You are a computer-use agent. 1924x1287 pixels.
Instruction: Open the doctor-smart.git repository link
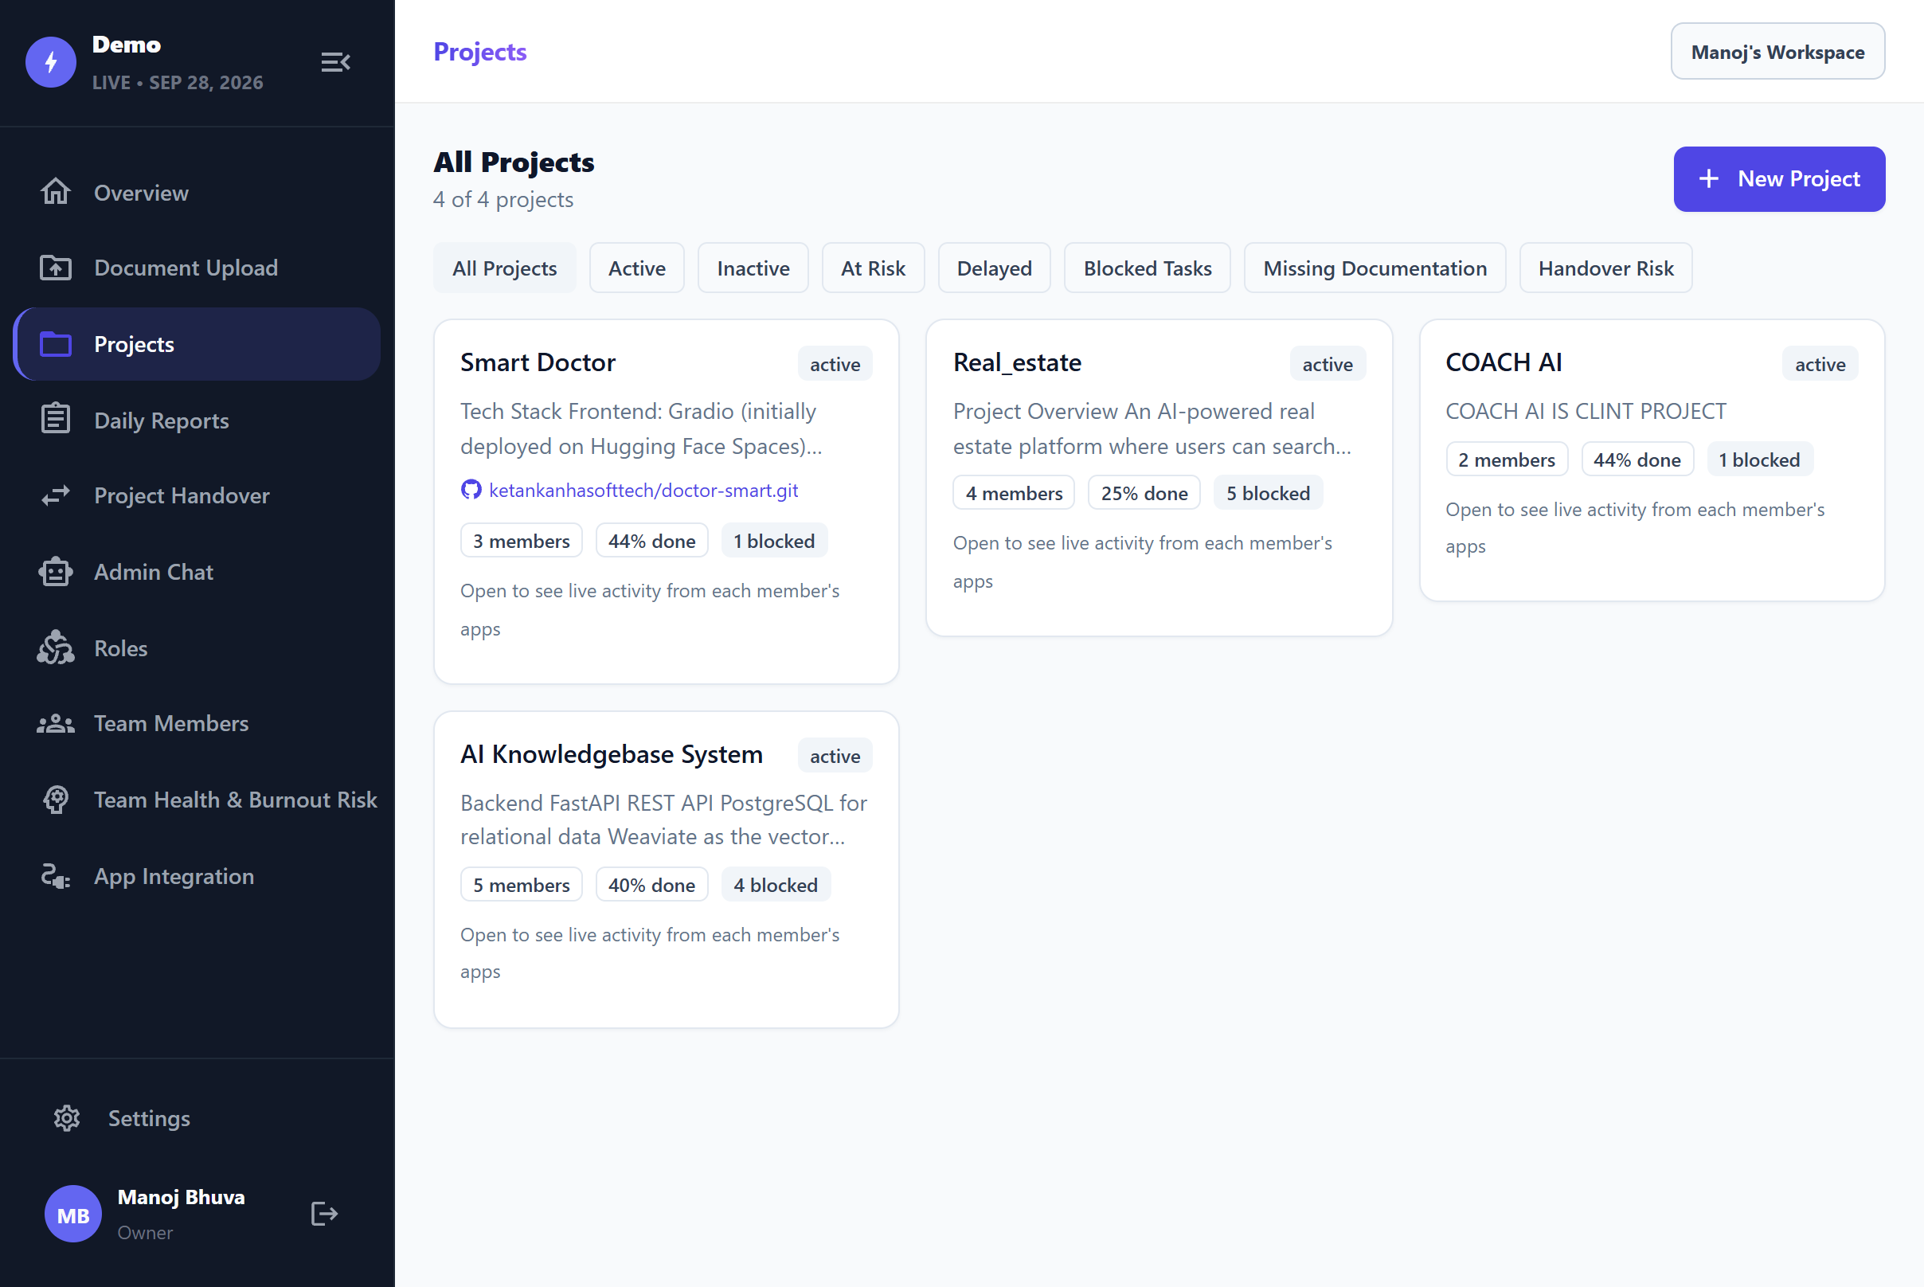(643, 490)
